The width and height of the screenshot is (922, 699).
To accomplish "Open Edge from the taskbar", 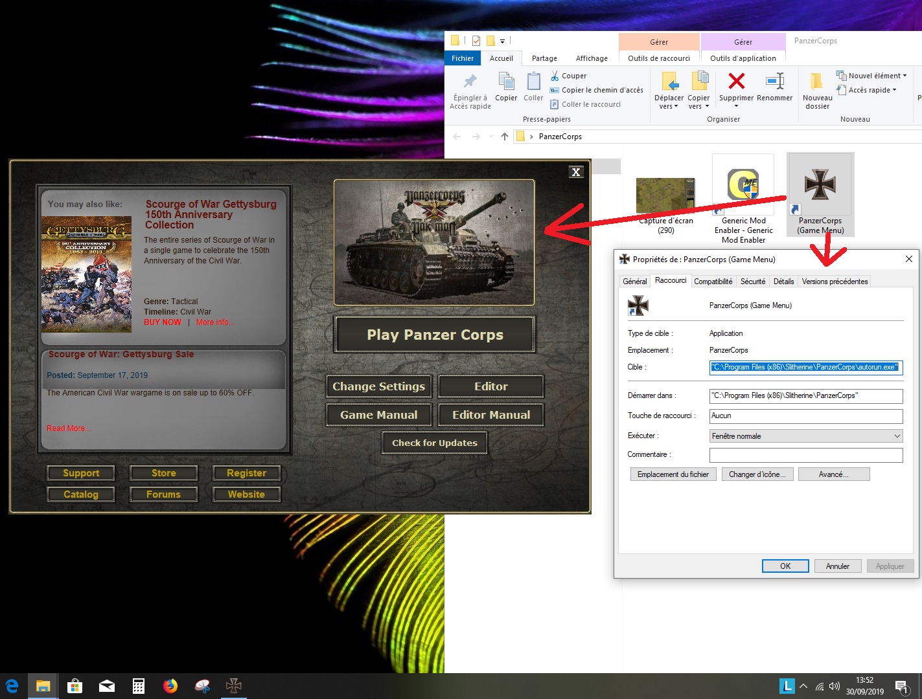I will [12, 686].
